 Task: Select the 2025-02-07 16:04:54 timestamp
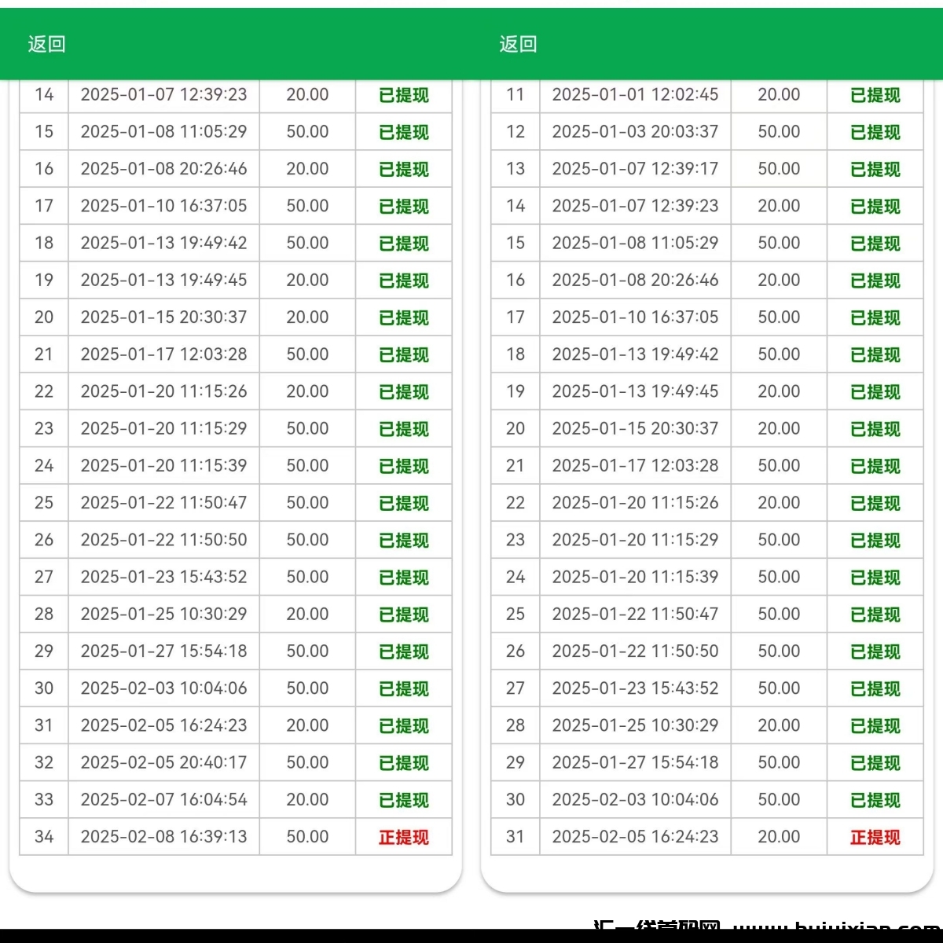[163, 800]
